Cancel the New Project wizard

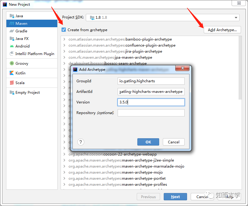202,197
